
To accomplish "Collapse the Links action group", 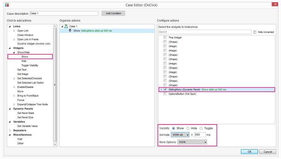I will (9, 26).
